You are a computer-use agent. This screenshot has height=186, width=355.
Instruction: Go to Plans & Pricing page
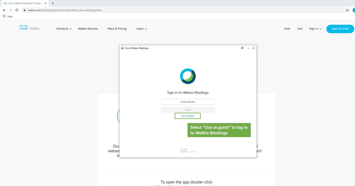point(117,29)
